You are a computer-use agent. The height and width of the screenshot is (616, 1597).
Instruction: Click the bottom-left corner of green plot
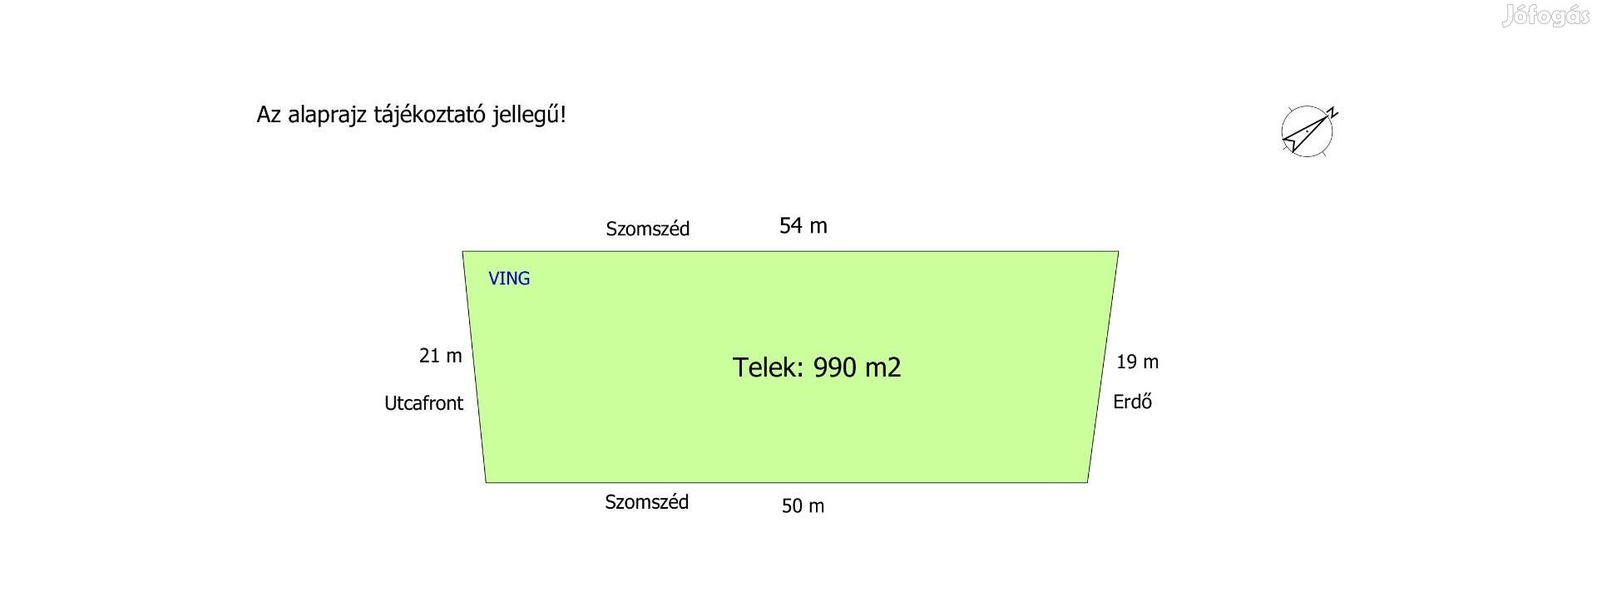487,481
